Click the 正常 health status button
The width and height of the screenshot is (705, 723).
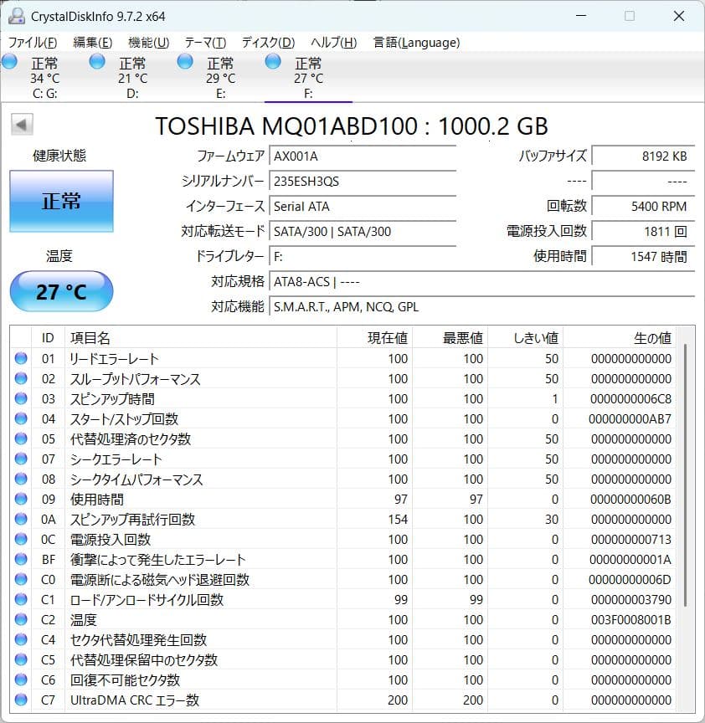[61, 201]
